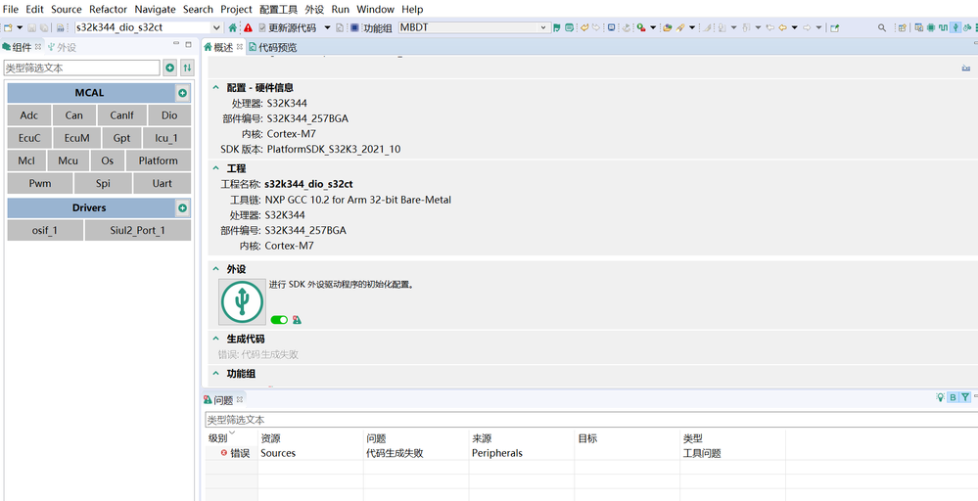The width and height of the screenshot is (978, 501).
Task: Click the green flag icon beside MBDT
Action: 557,27
